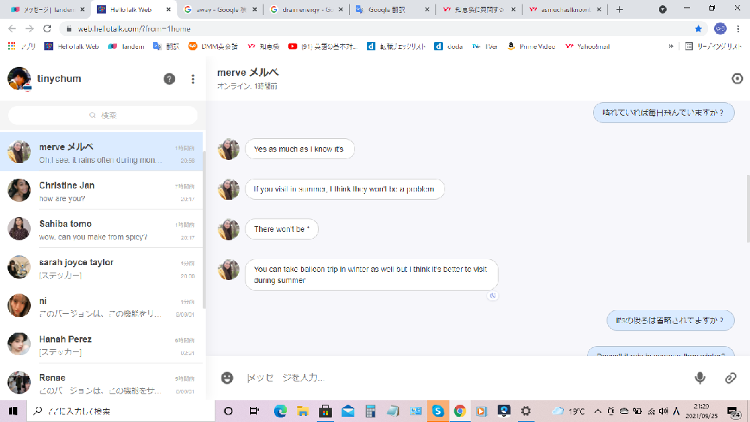Open the Prime Video bookmark
Screen dimensions: 750x422
(x=531, y=46)
